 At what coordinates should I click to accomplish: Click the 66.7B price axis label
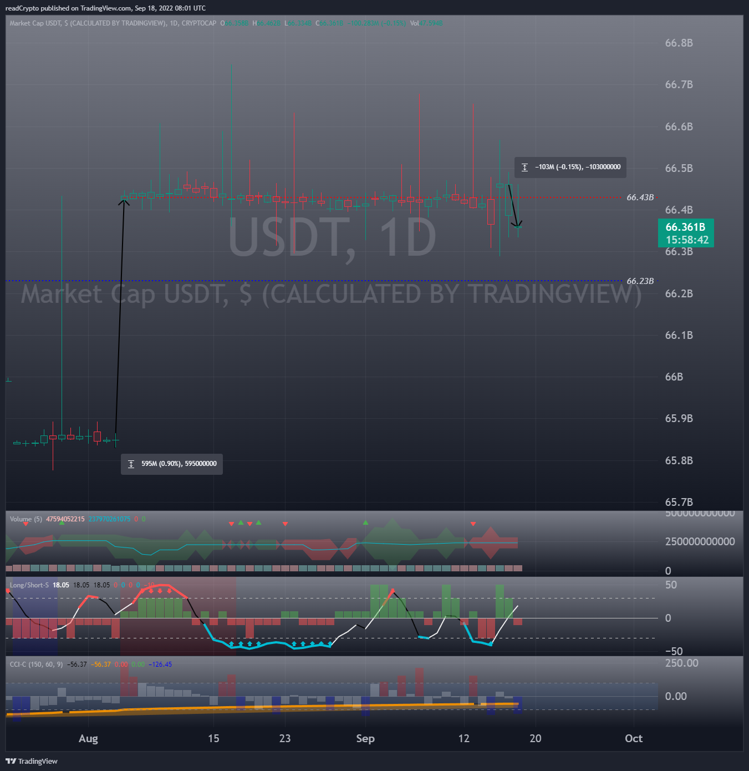click(679, 84)
